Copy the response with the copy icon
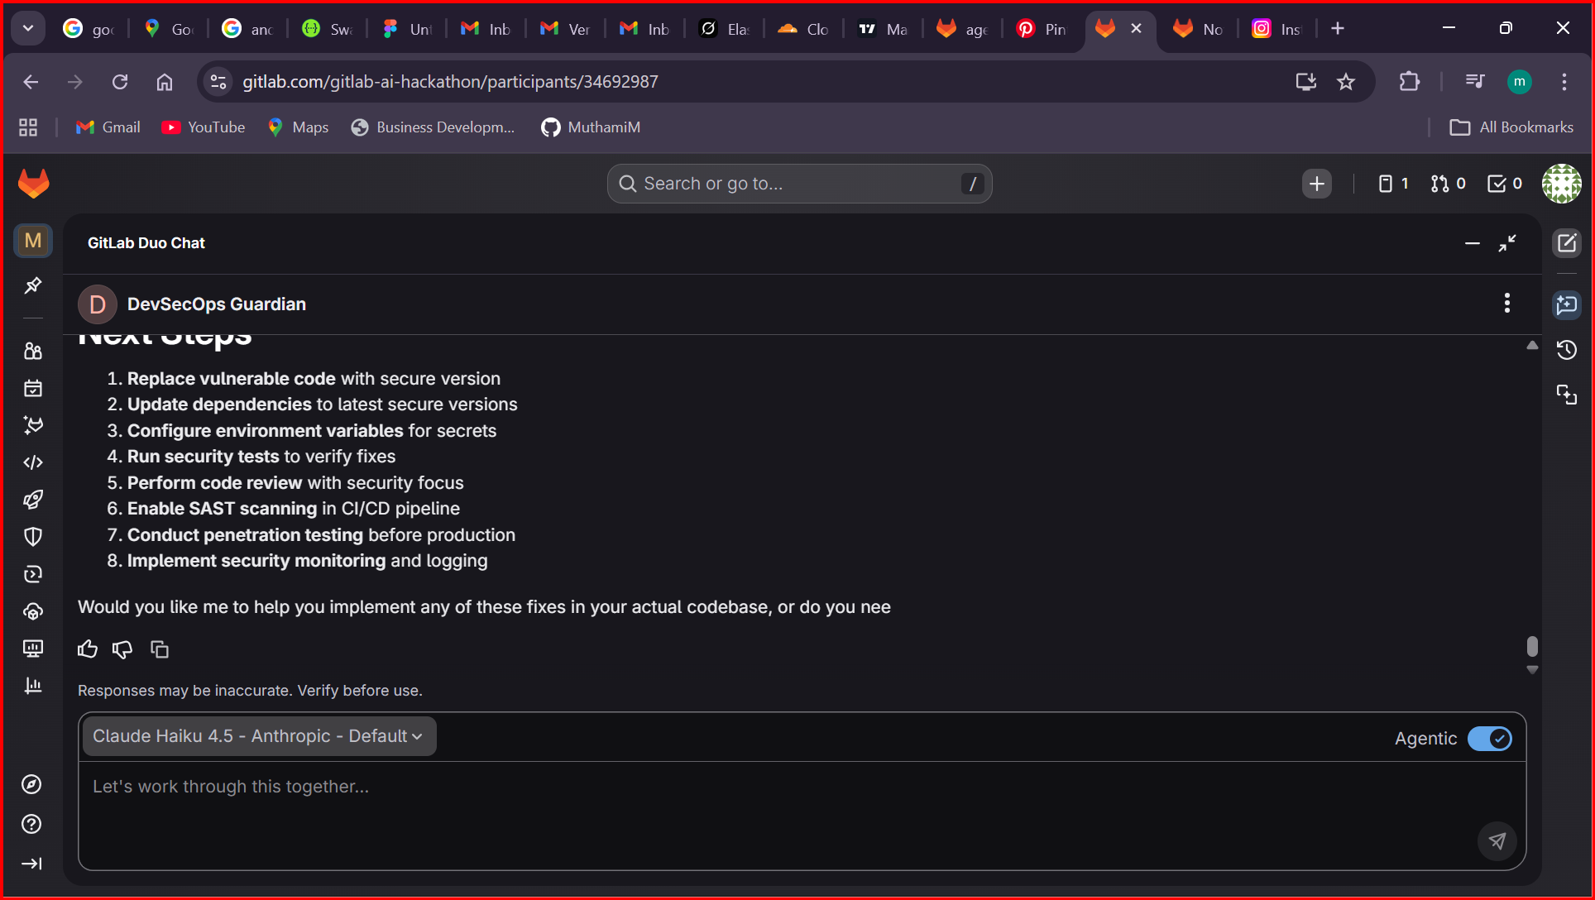Screen dimensions: 1595x900 [160, 649]
